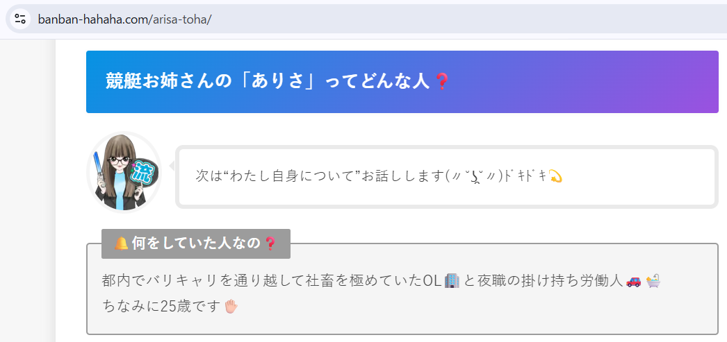Click the text ちなみに25歳です
The width and height of the screenshot is (727, 342).
point(160,306)
